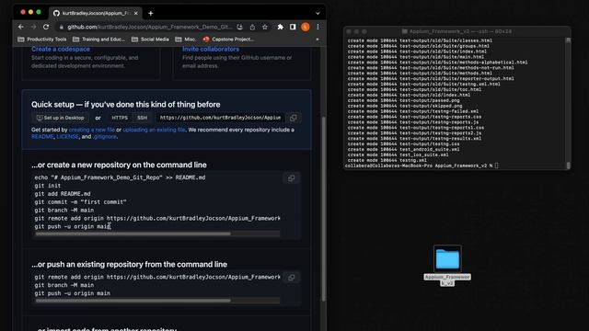Follow creating a new file link
This screenshot has width=589, height=331.
92,130
